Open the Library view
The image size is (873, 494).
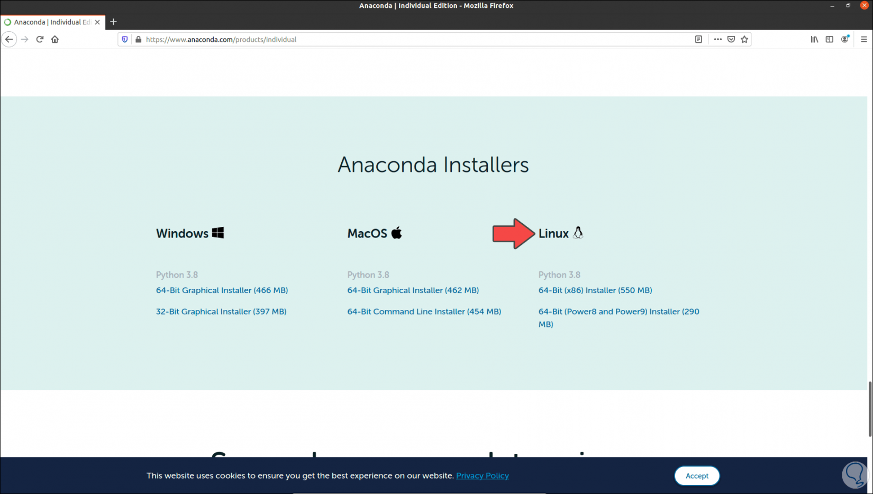[x=814, y=39]
